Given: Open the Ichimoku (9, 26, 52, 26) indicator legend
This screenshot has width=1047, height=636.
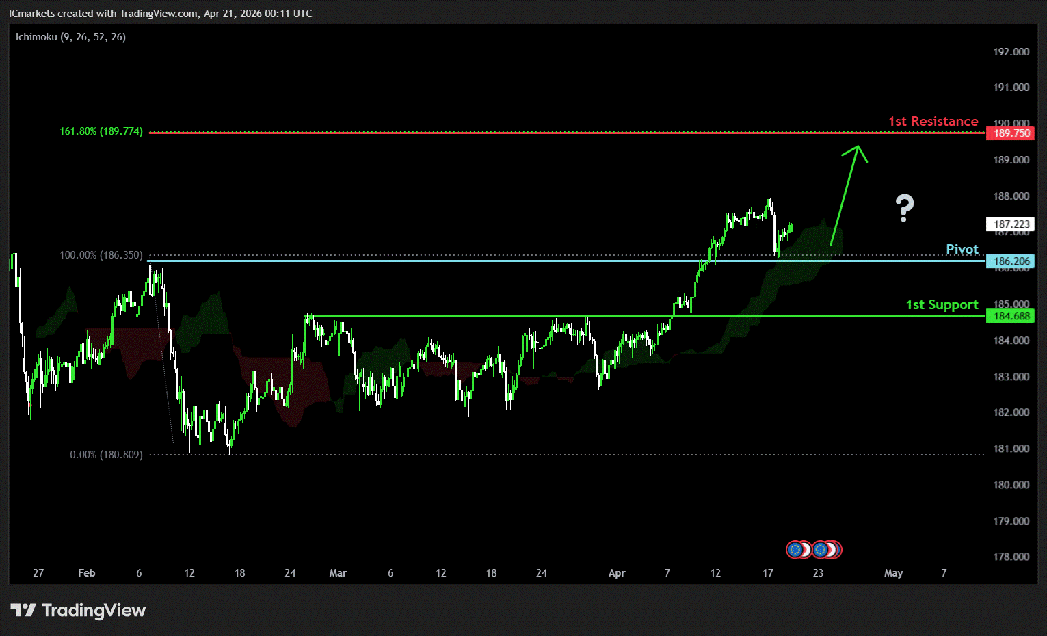Looking at the screenshot, I should click(70, 37).
